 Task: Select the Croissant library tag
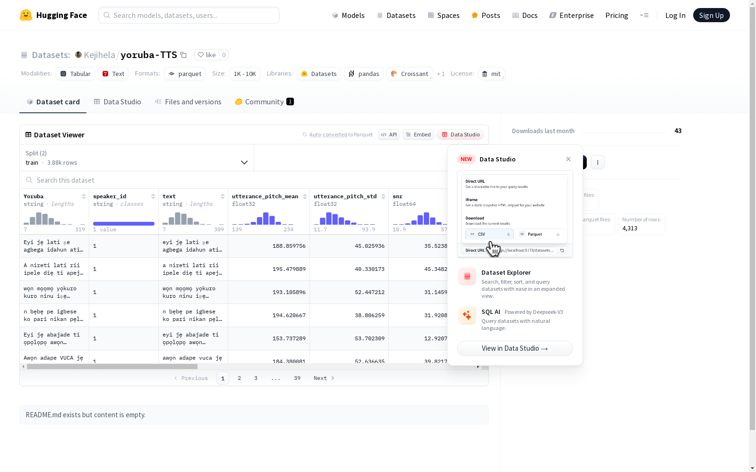[x=410, y=74]
